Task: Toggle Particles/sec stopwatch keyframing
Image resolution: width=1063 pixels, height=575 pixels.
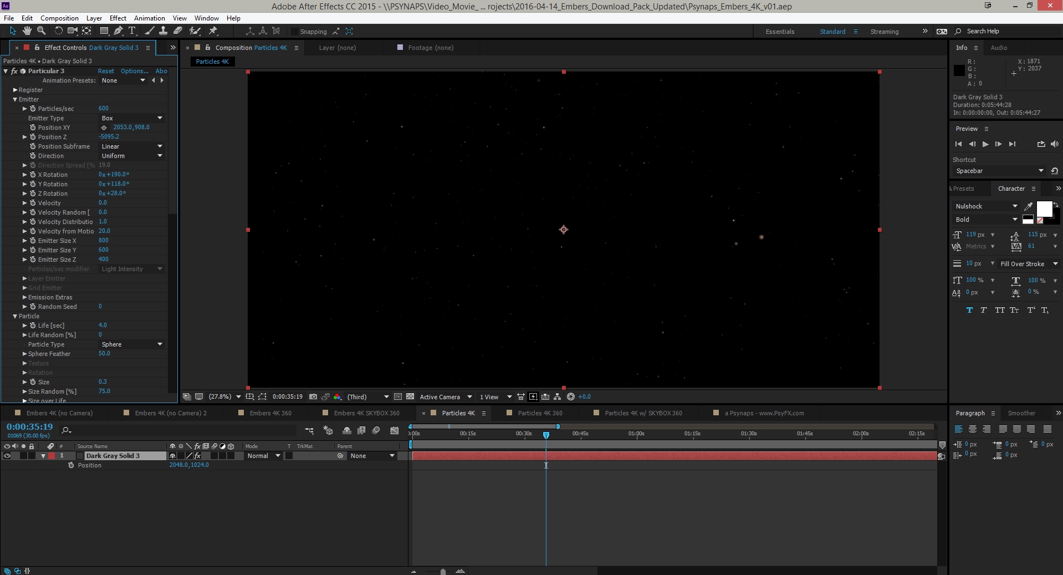Action: (x=33, y=109)
